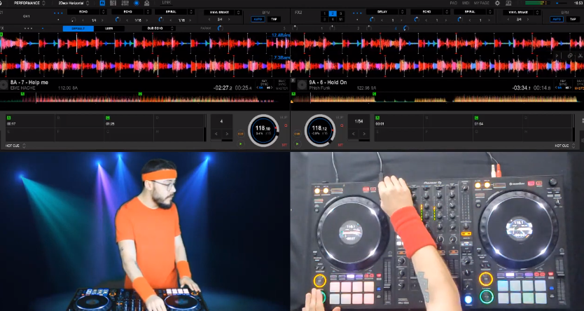Trigger deck 2 hot cue A at 00:01

pyautogui.click(x=399, y=121)
